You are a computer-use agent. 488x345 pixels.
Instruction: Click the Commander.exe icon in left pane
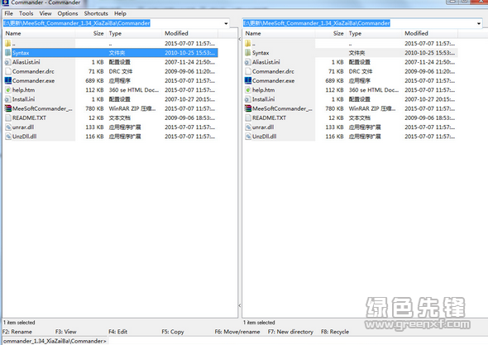pyautogui.click(x=7, y=80)
